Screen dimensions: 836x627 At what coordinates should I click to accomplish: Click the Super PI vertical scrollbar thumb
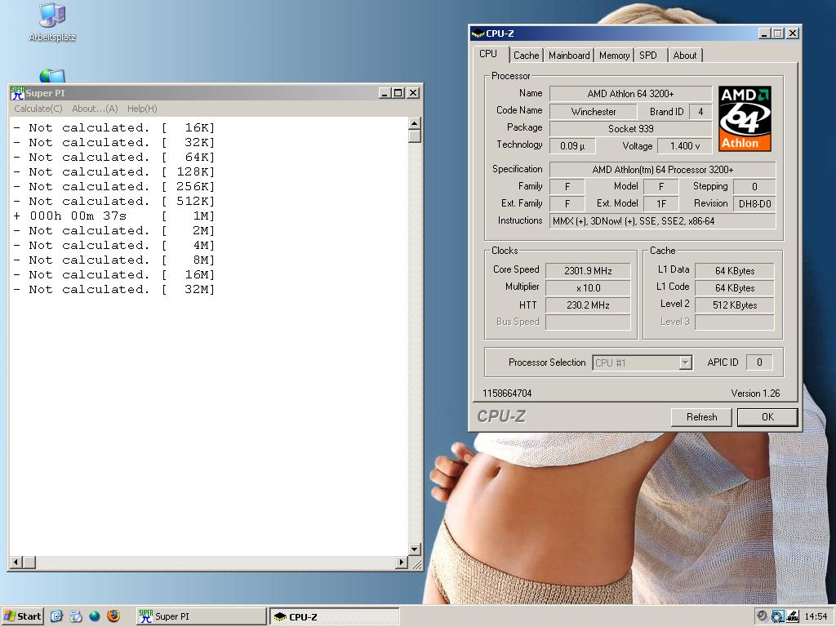[414, 136]
